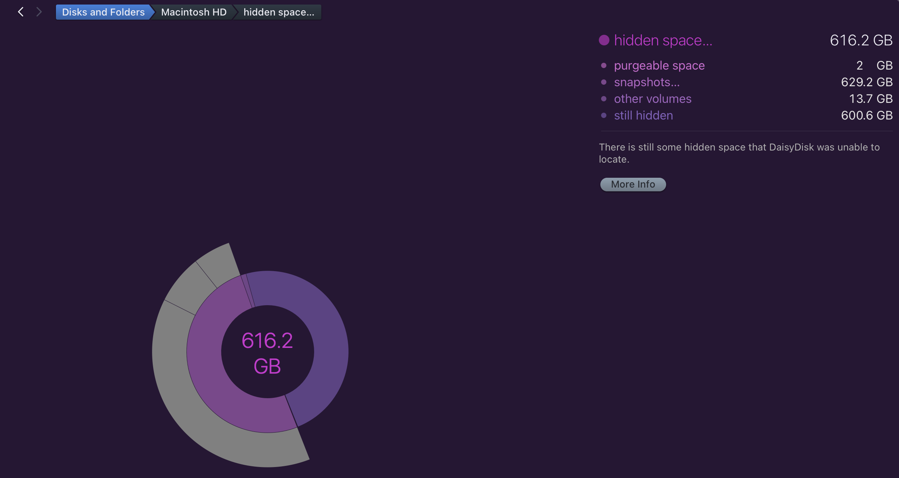Click bullet dot beside snapshots
The height and width of the screenshot is (478, 899).
[x=604, y=82]
